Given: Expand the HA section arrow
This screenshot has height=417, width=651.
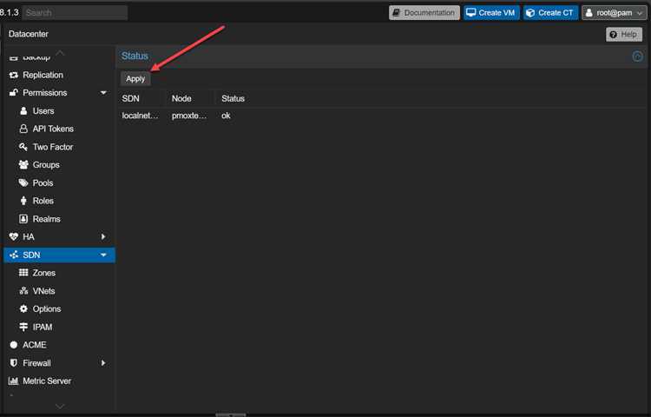Looking at the screenshot, I should [103, 237].
